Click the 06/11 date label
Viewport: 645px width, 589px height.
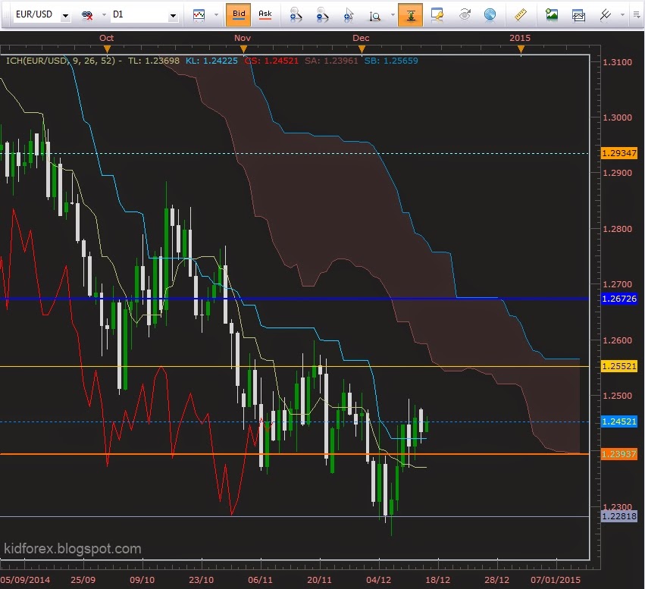[x=261, y=580]
